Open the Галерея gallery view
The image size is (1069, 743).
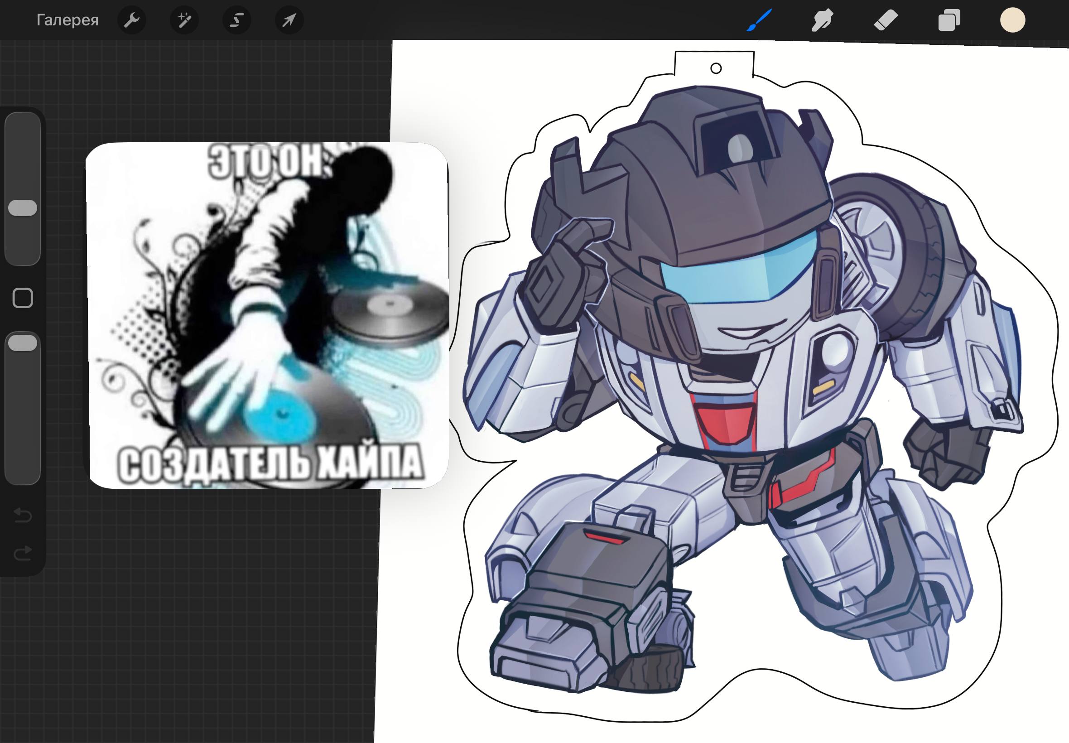[x=67, y=20]
